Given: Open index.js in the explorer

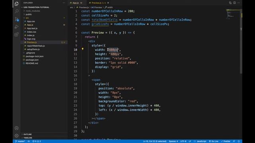Looking at the screenshot, I should pyautogui.click(x=31, y=35).
